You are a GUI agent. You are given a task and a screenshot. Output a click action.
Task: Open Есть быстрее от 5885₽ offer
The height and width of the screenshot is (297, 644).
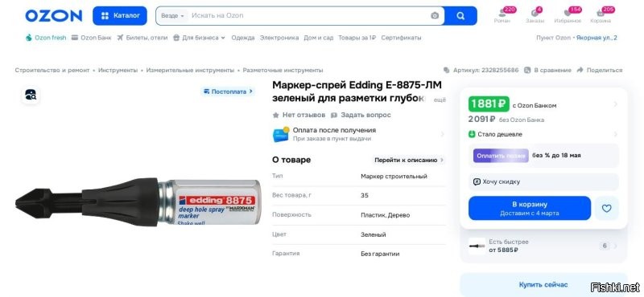[x=543, y=246]
